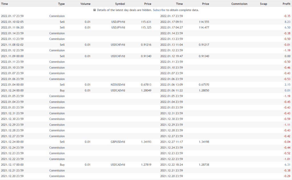
Task: Click the open price 0.67813
Action: tap(146, 85)
